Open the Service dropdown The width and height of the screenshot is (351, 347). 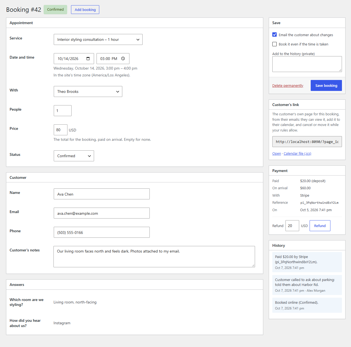pyautogui.click(x=98, y=39)
